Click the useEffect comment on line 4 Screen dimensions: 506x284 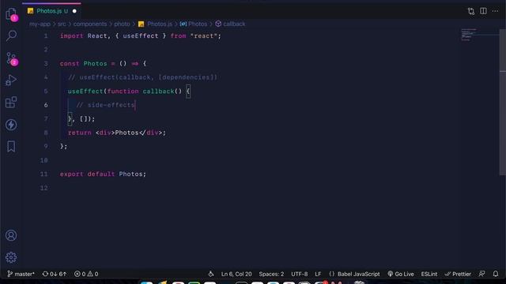[142, 77]
